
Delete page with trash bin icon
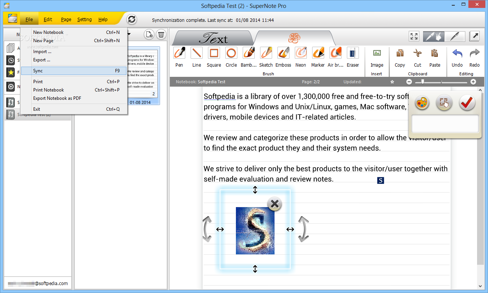click(x=161, y=35)
